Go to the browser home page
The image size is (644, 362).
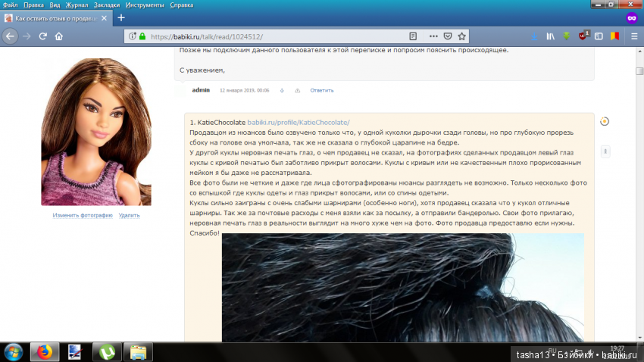pos(59,36)
